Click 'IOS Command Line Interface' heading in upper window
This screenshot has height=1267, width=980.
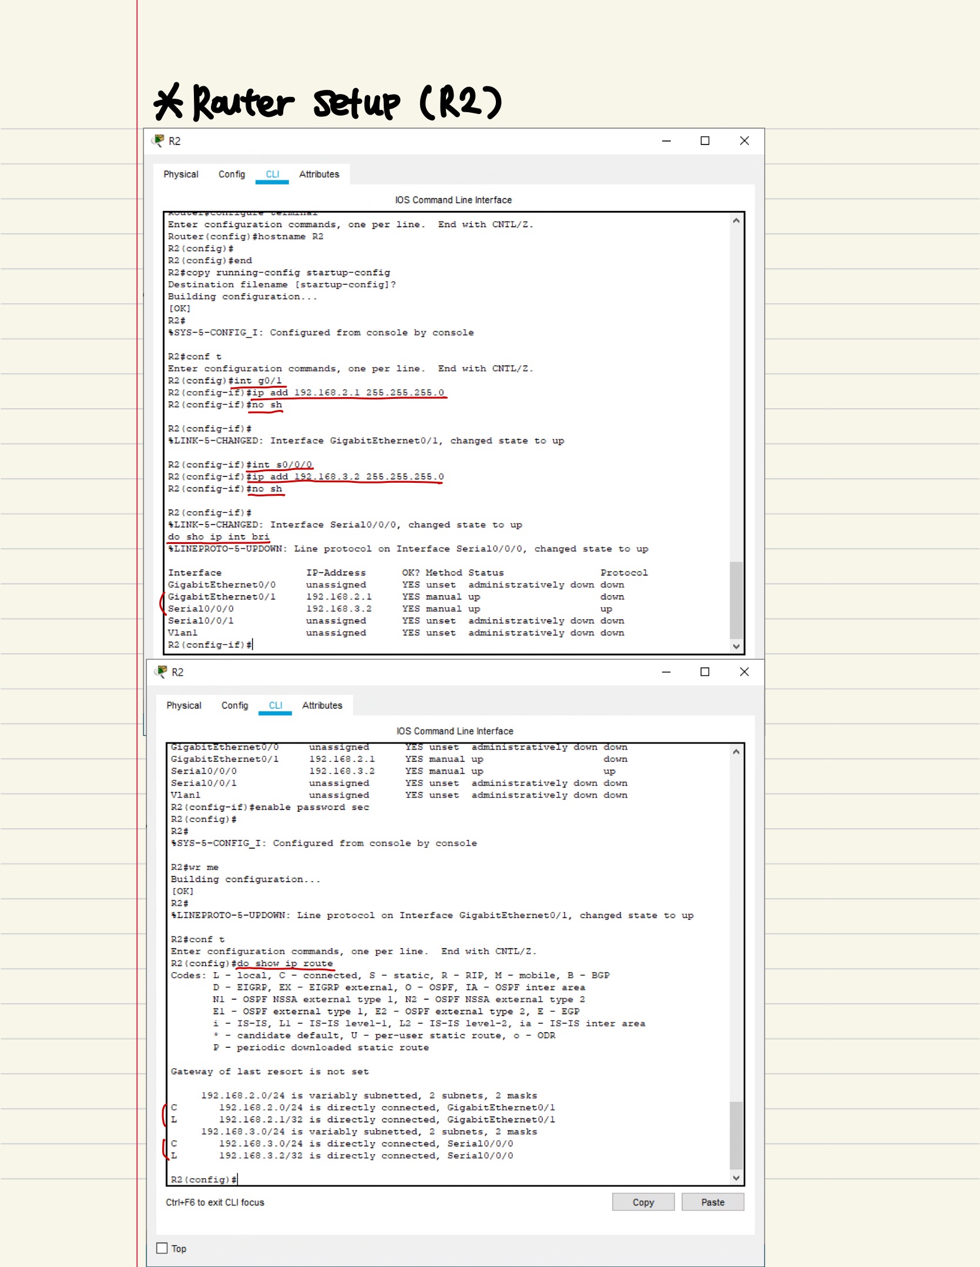[454, 200]
